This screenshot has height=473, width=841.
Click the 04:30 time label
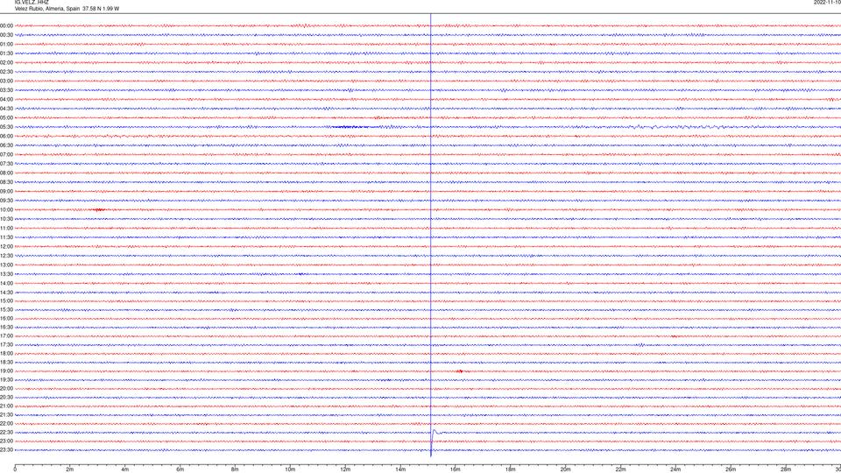[x=6, y=109]
